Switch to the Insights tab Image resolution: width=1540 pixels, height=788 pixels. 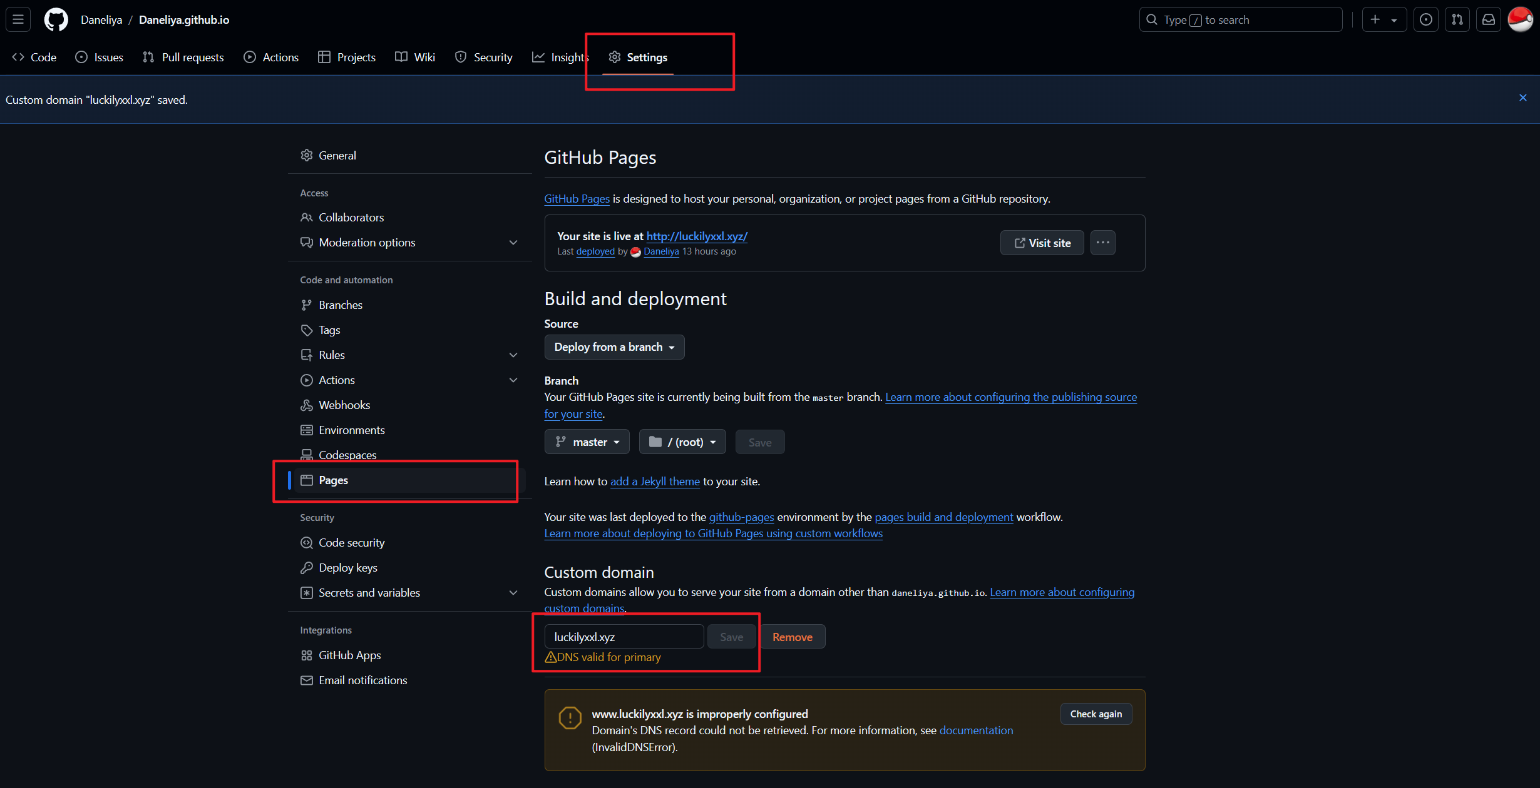pyautogui.click(x=560, y=57)
